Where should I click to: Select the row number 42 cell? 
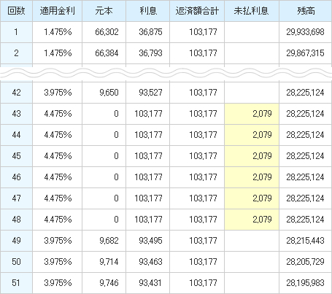tap(16, 93)
